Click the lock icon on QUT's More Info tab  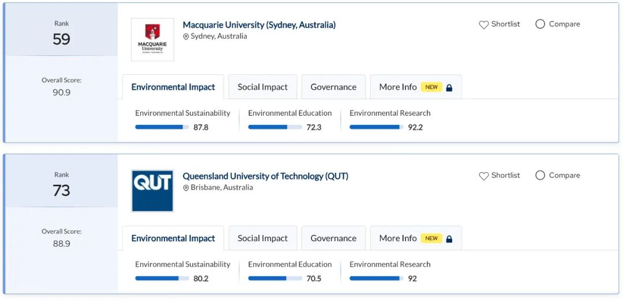coord(449,239)
